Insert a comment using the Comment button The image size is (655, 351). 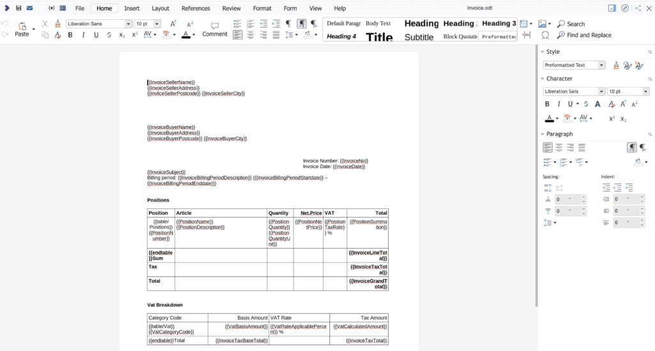[214, 29]
